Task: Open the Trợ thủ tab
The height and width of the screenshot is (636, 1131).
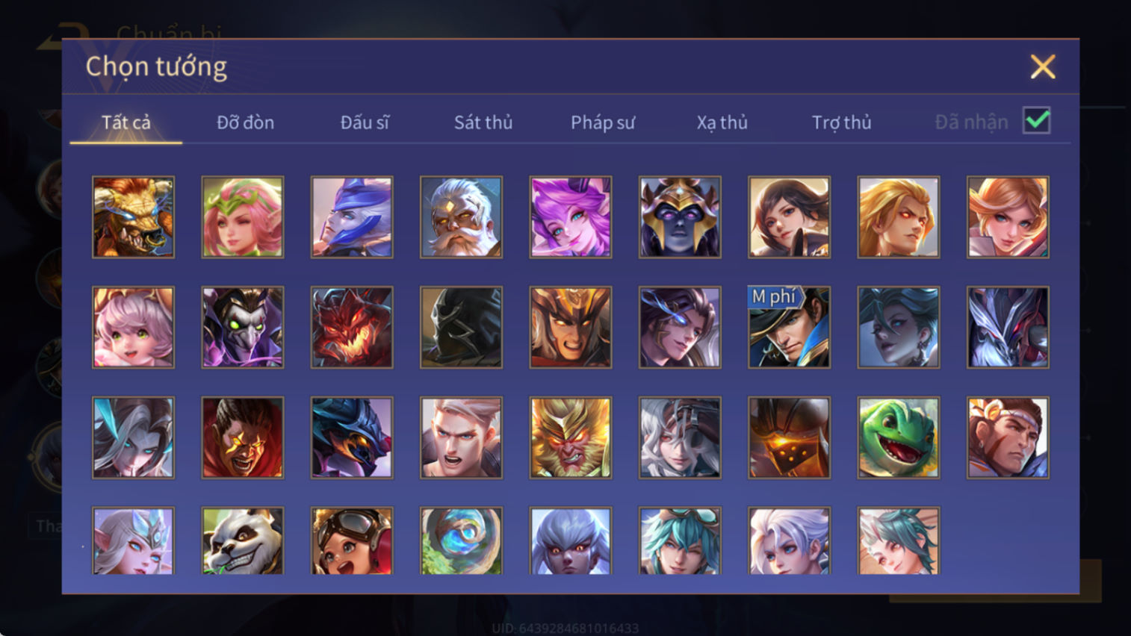Action: tap(842, 122)
